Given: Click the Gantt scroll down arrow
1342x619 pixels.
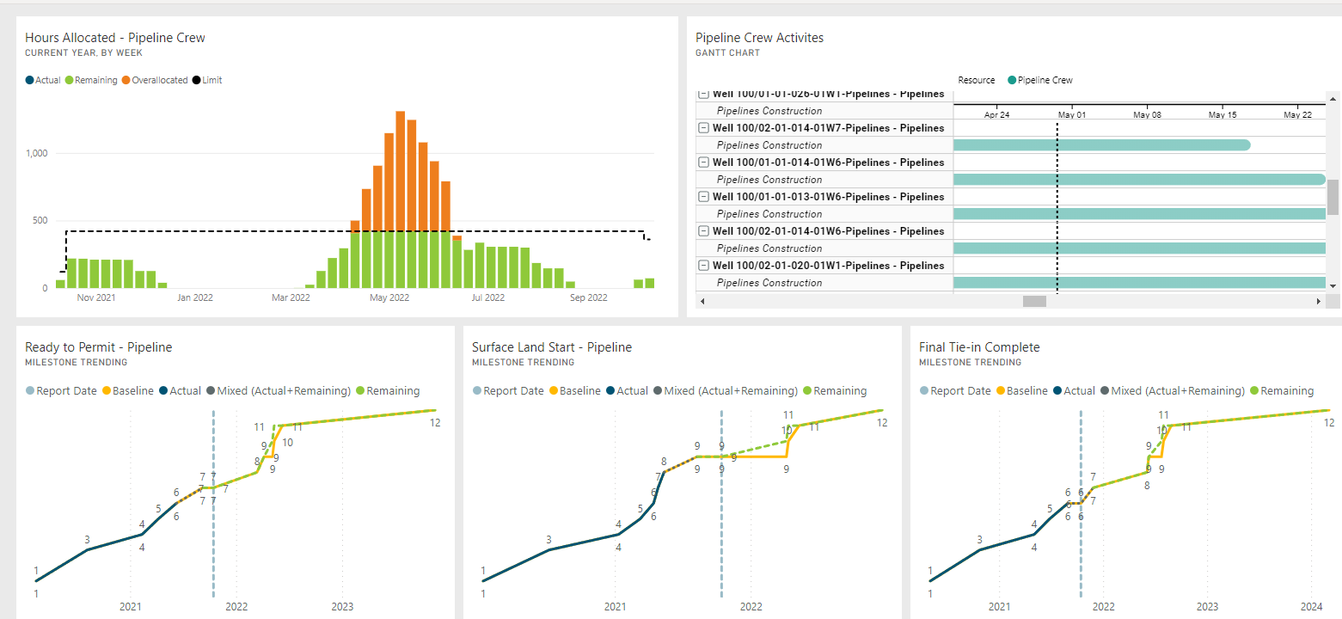Looking at the screenshot, I should (1333, 285).
